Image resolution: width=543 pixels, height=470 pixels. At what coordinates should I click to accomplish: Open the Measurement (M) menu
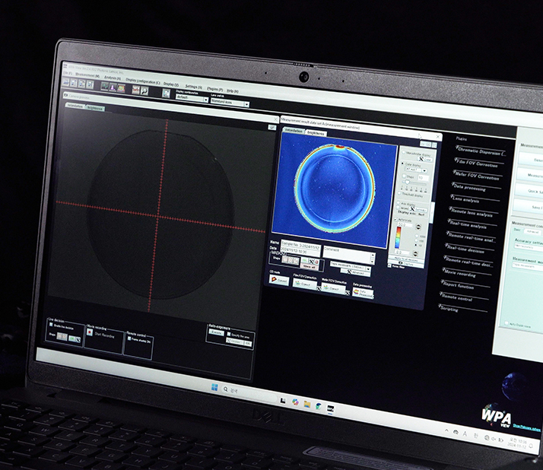point(87,75)
